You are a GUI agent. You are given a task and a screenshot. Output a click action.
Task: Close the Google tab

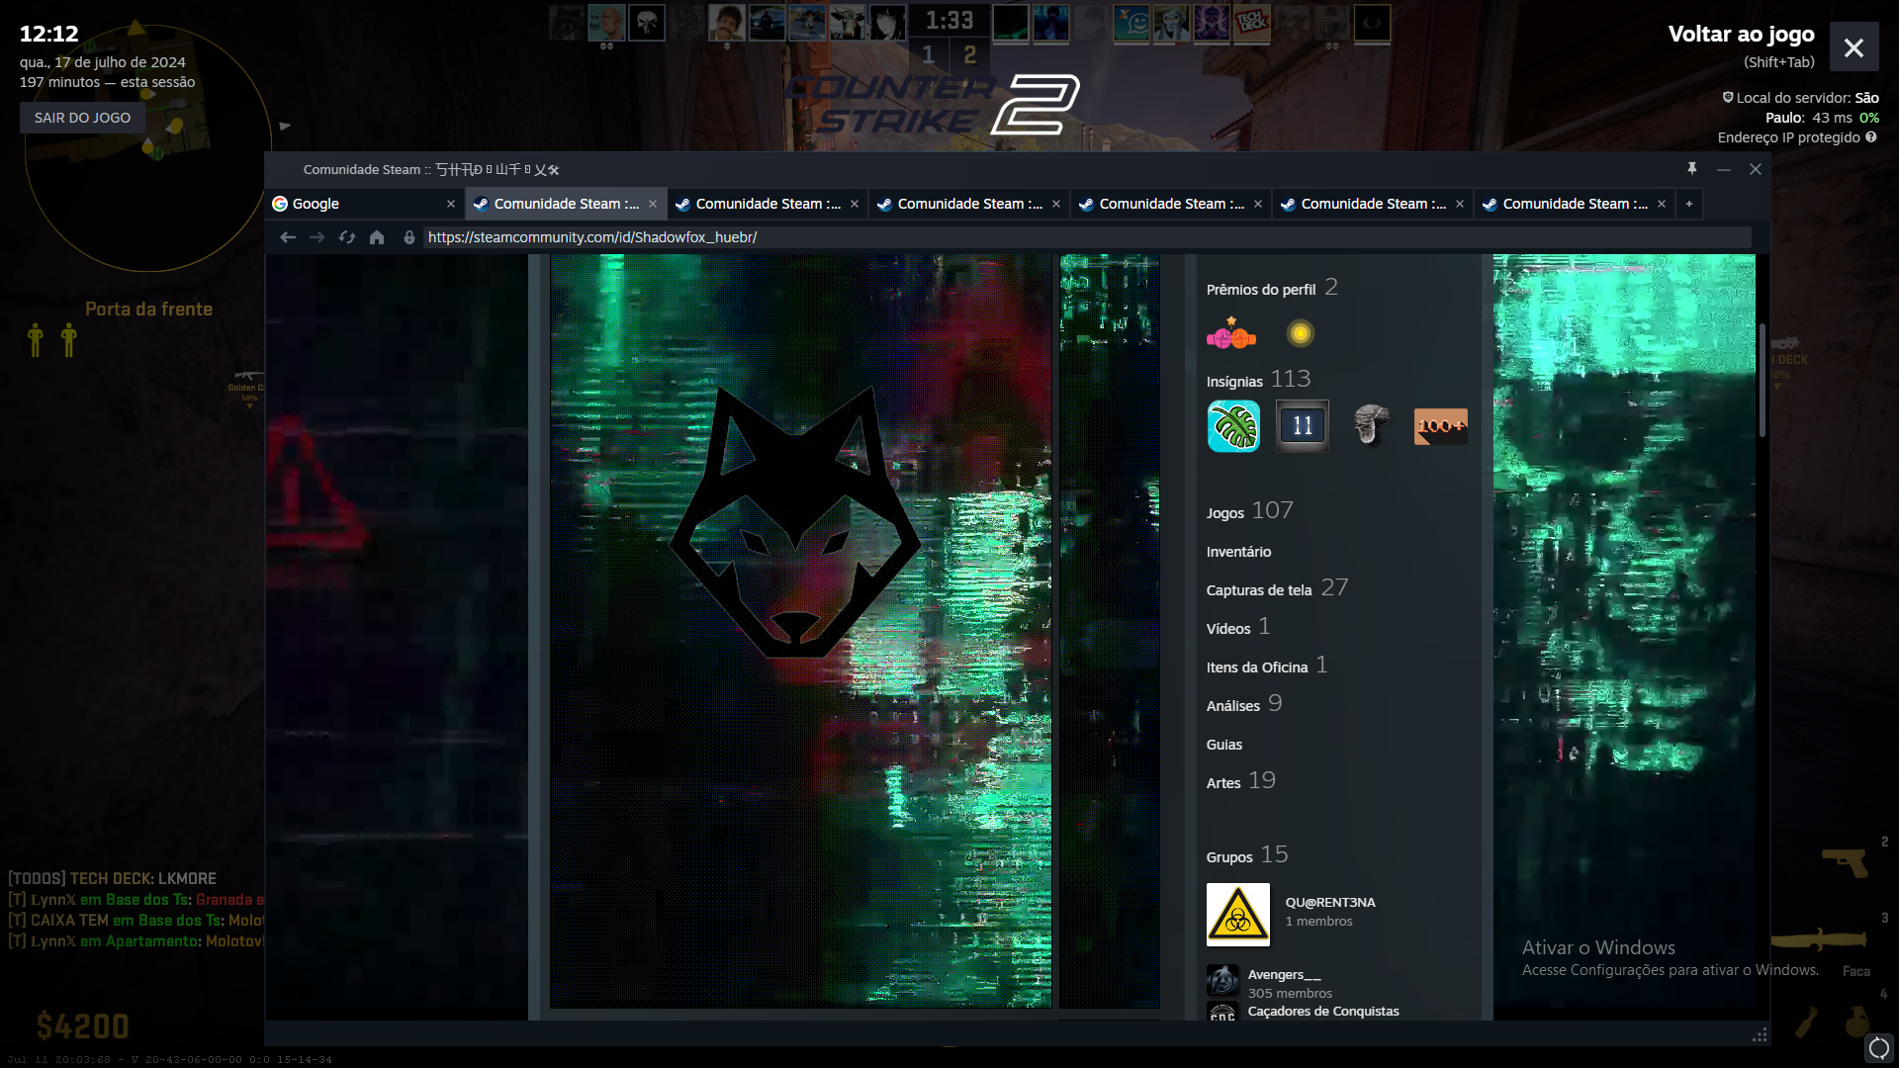tap(451, 204)
